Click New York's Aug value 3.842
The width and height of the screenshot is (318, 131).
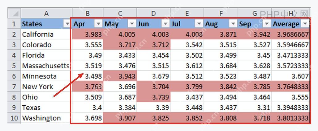(221, 87)
